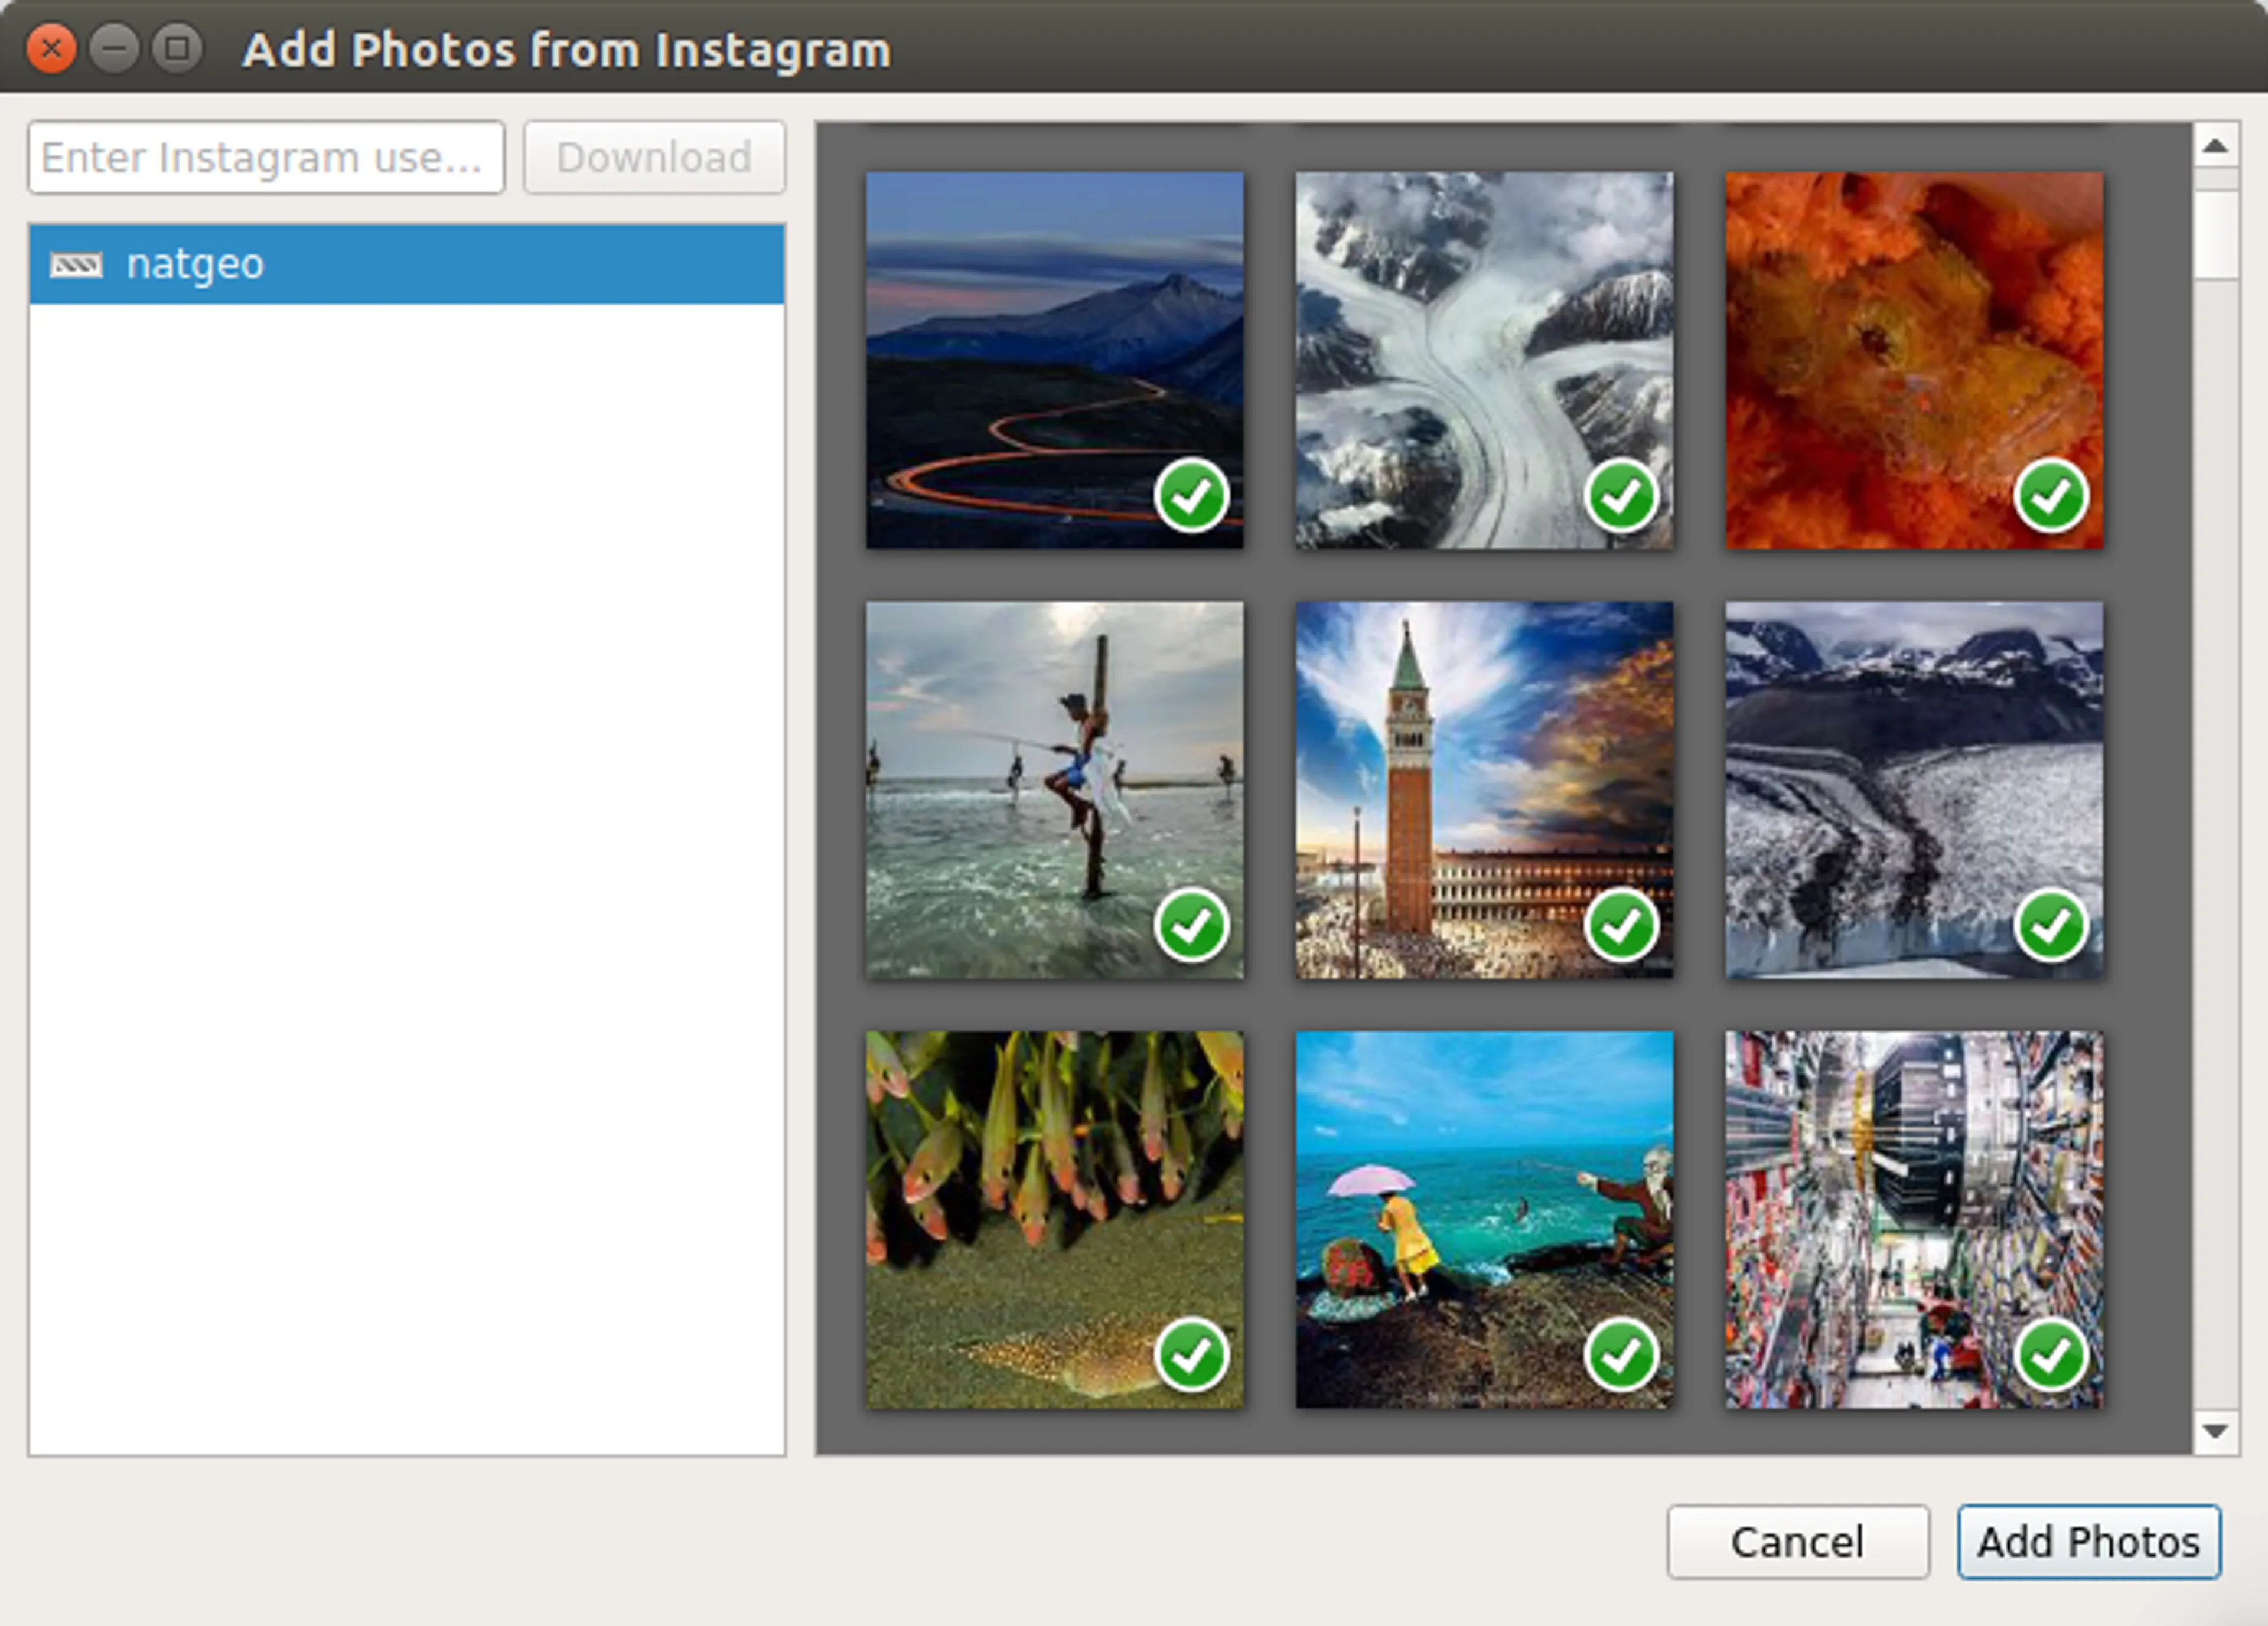Click the scroll up arrow
Image resolution: width=2268 pixels, height=1626 pixels.
(2215, 147)
